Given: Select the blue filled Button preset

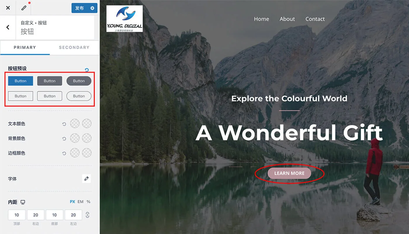Looking at the screenshot, I should click(x=20, y=81).
